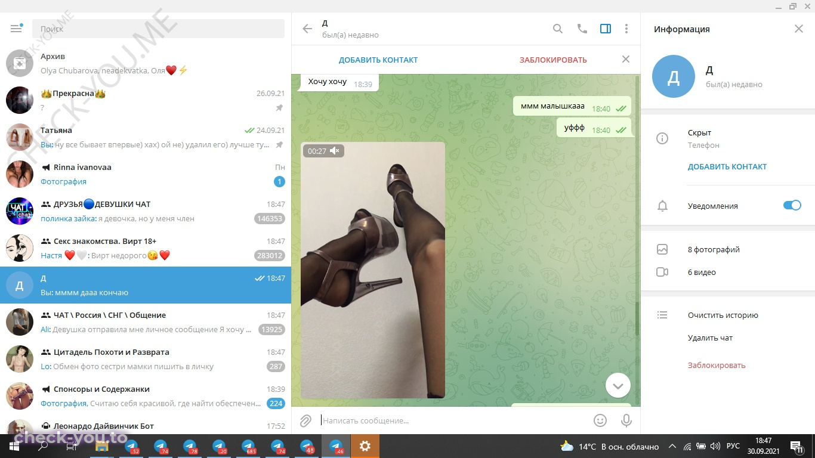Click the video camera icon in info panel
The width and height of the screenshot is (815, 458).
pos(662,272)
